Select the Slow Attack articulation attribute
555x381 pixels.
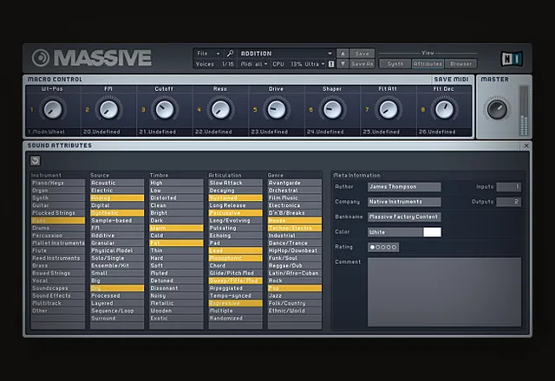(235, 183)
